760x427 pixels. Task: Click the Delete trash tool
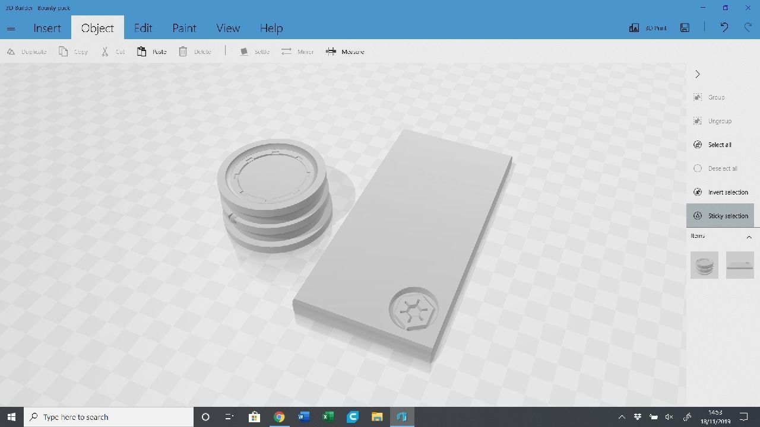[x=195, y=52]
